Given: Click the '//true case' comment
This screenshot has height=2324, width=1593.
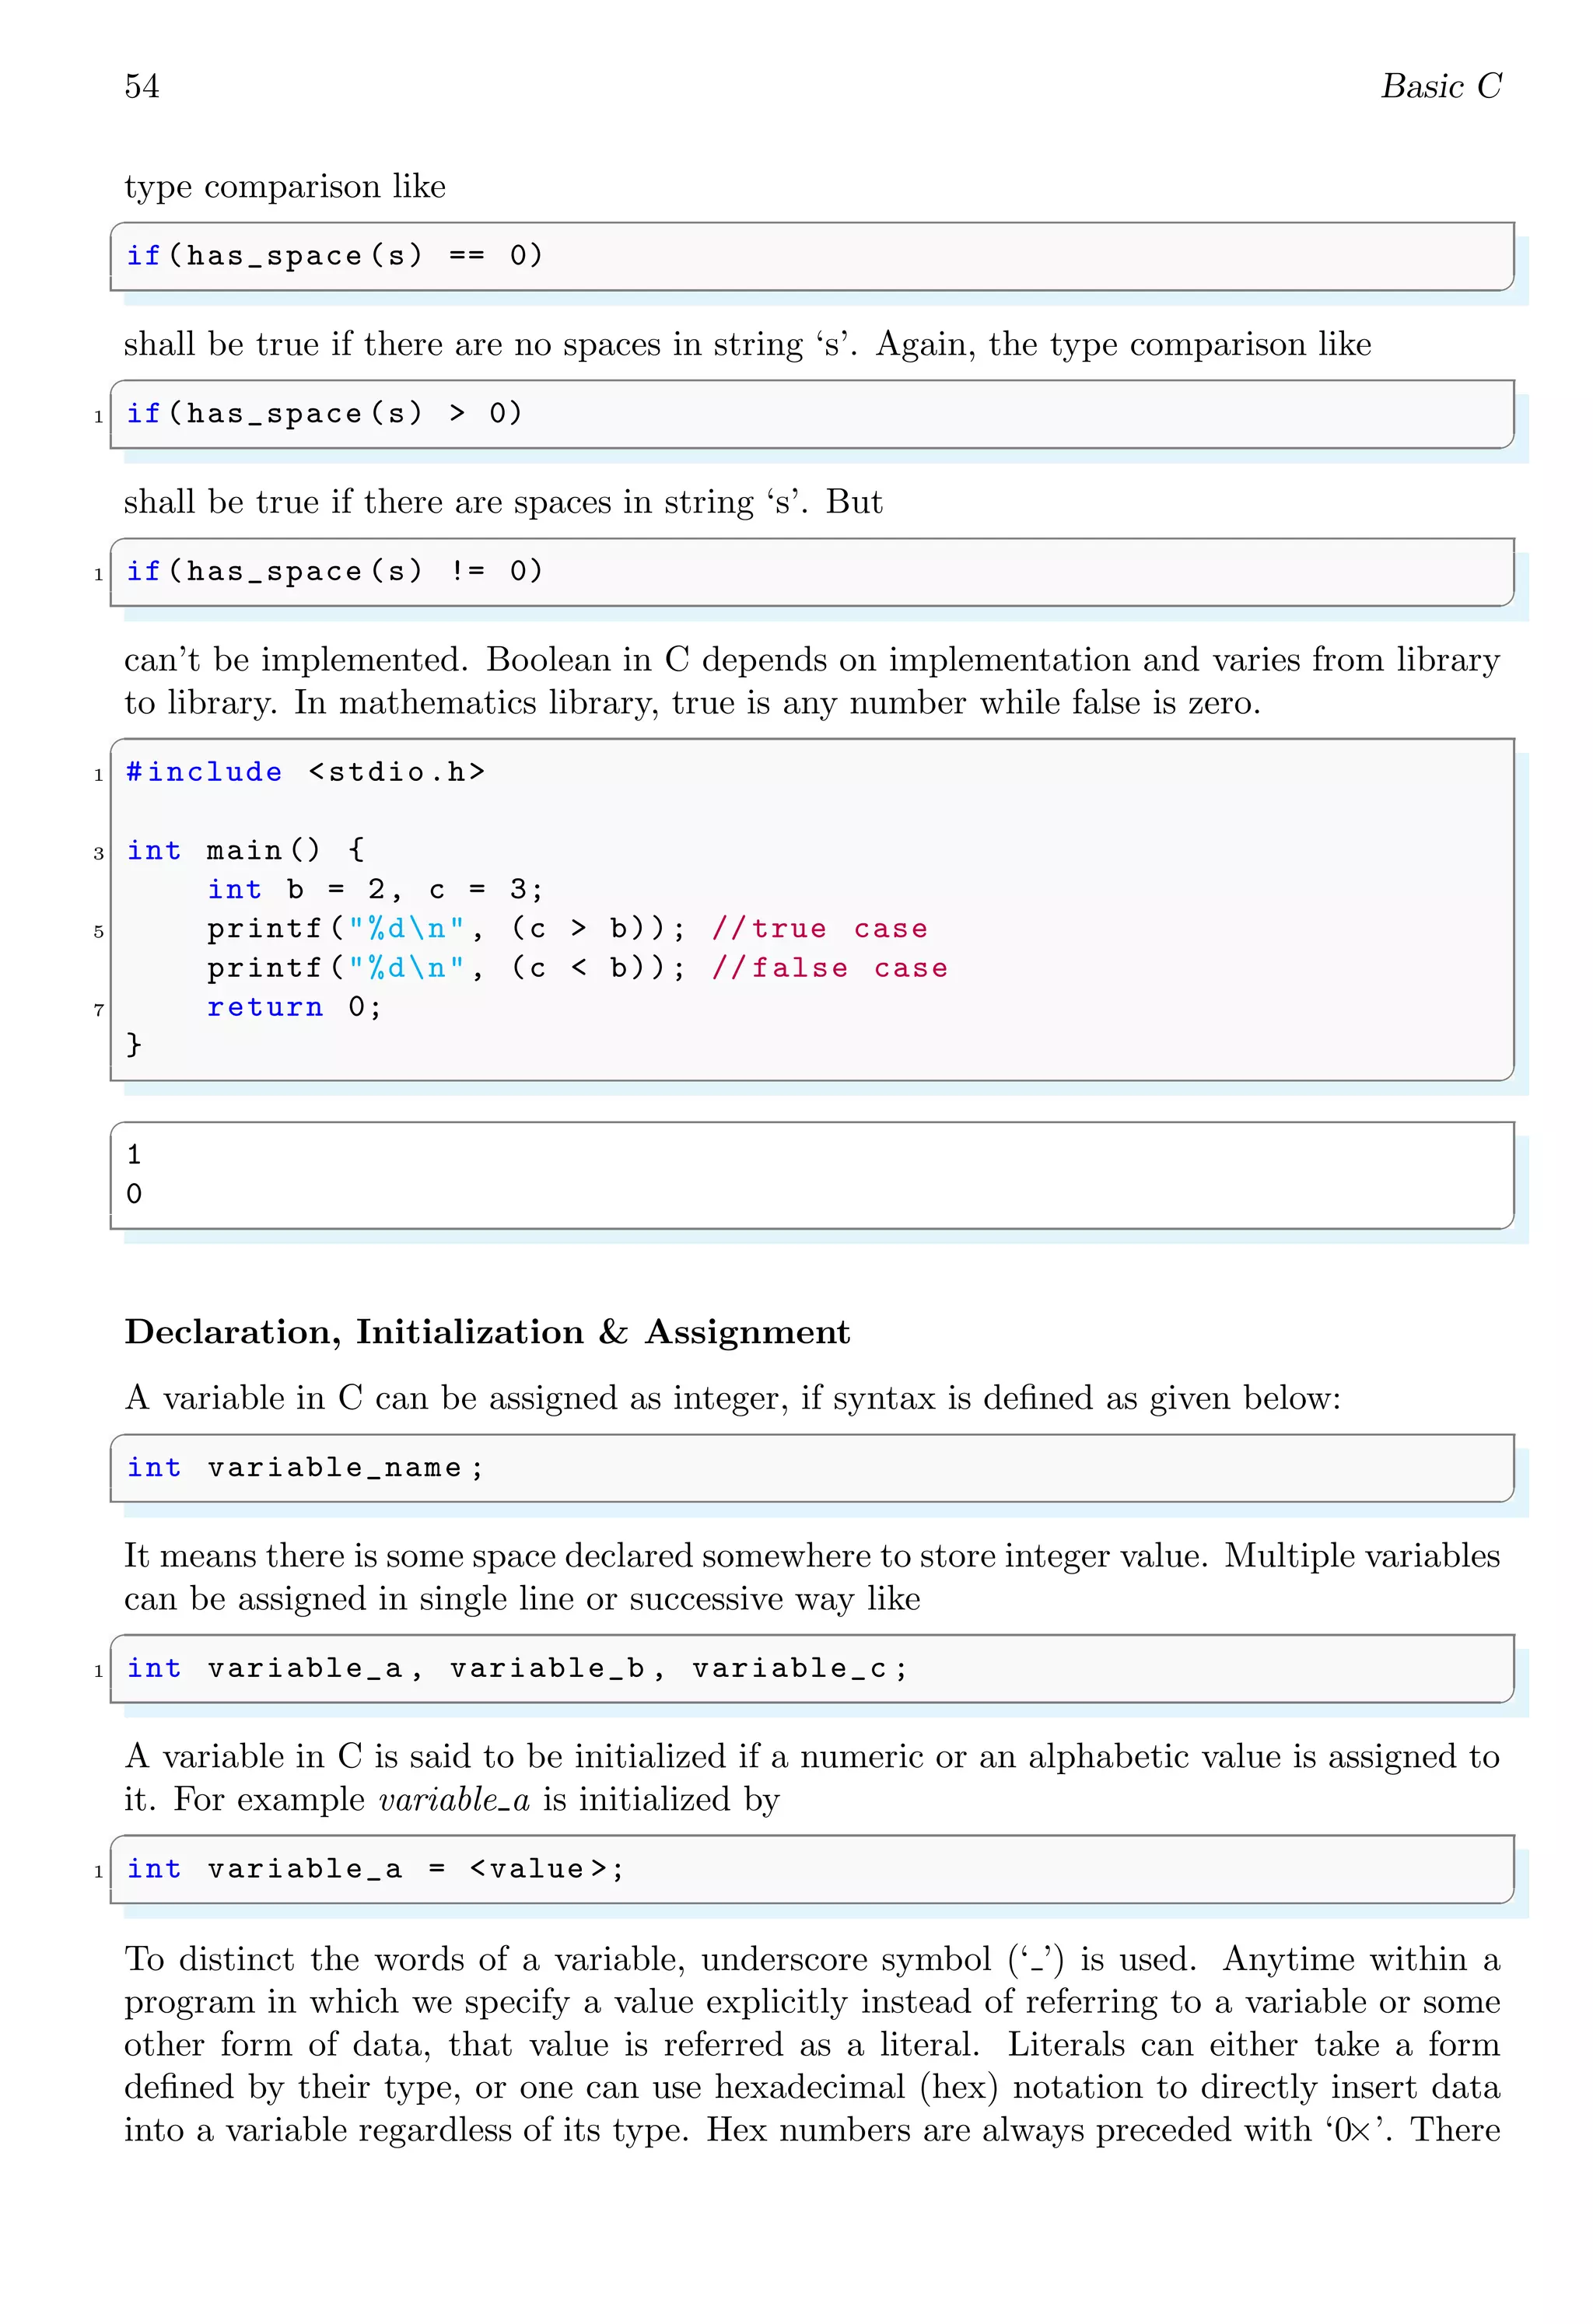Looking at the screenshot, I should 819,929.
